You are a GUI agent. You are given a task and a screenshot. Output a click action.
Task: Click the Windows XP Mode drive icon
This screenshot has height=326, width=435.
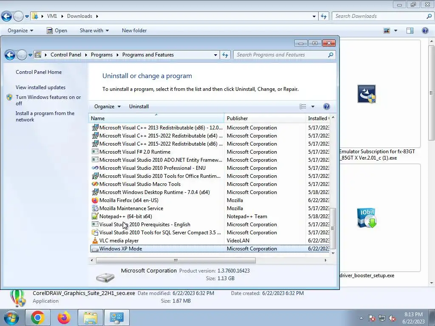[x=95, y=249]
